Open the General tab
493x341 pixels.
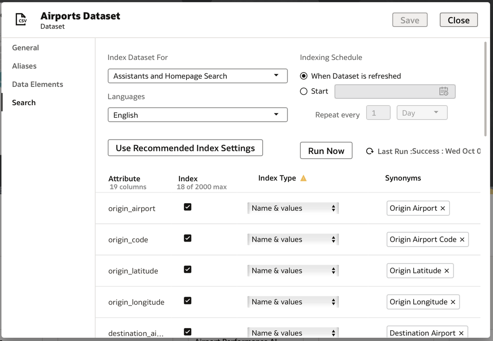pyautogui.click(x=26, y=48)
